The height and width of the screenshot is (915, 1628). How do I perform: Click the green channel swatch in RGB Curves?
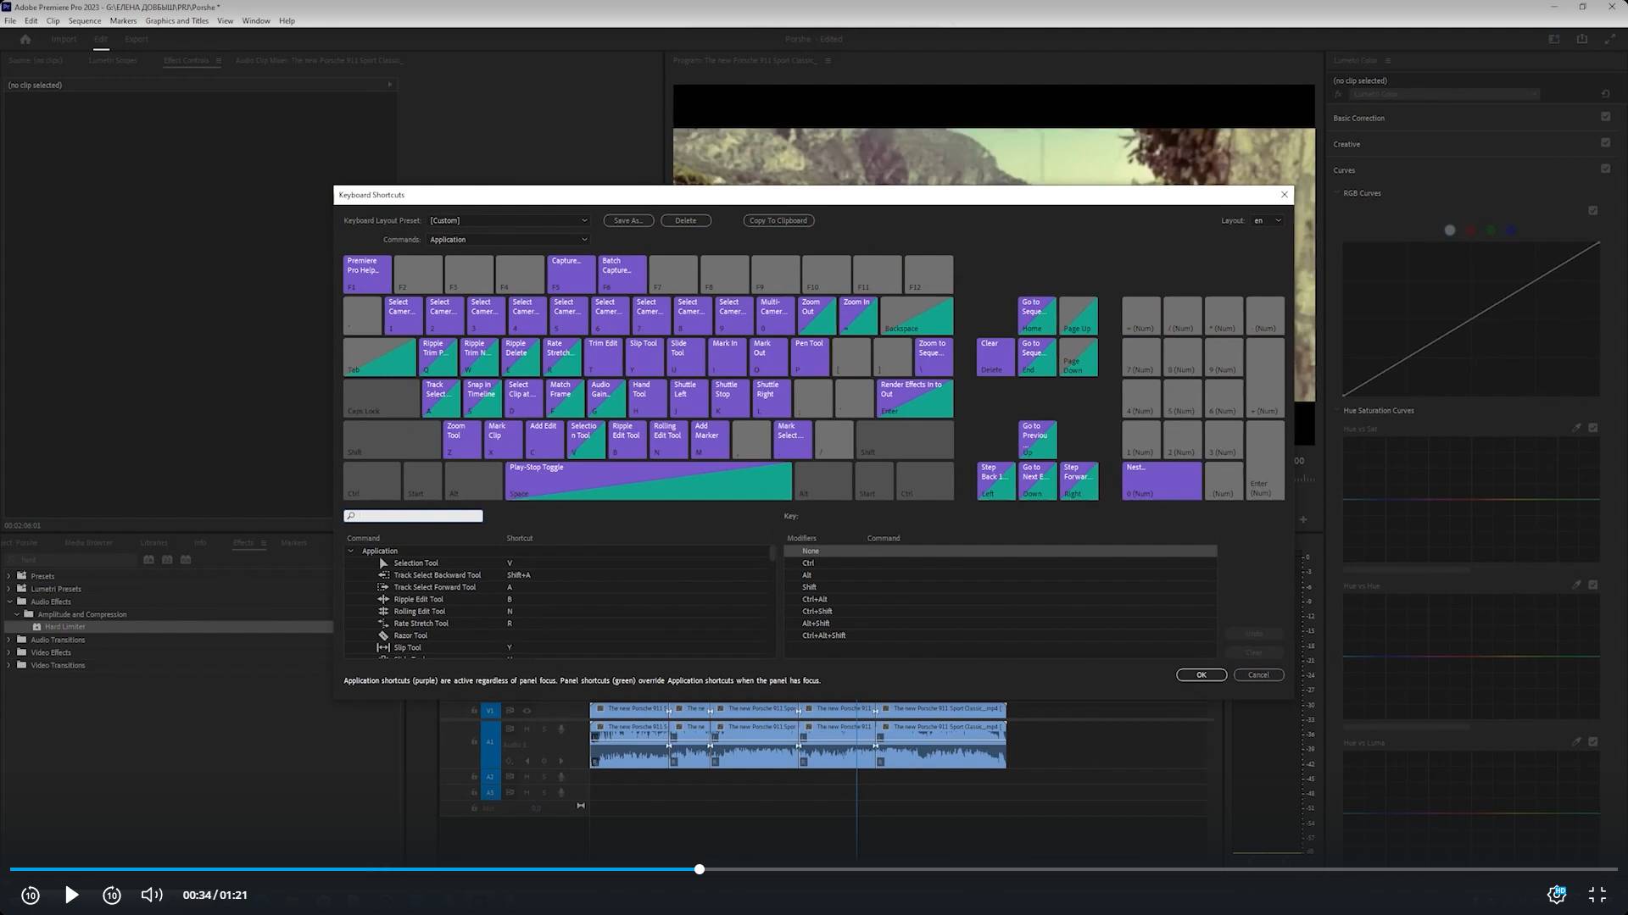1490,230
